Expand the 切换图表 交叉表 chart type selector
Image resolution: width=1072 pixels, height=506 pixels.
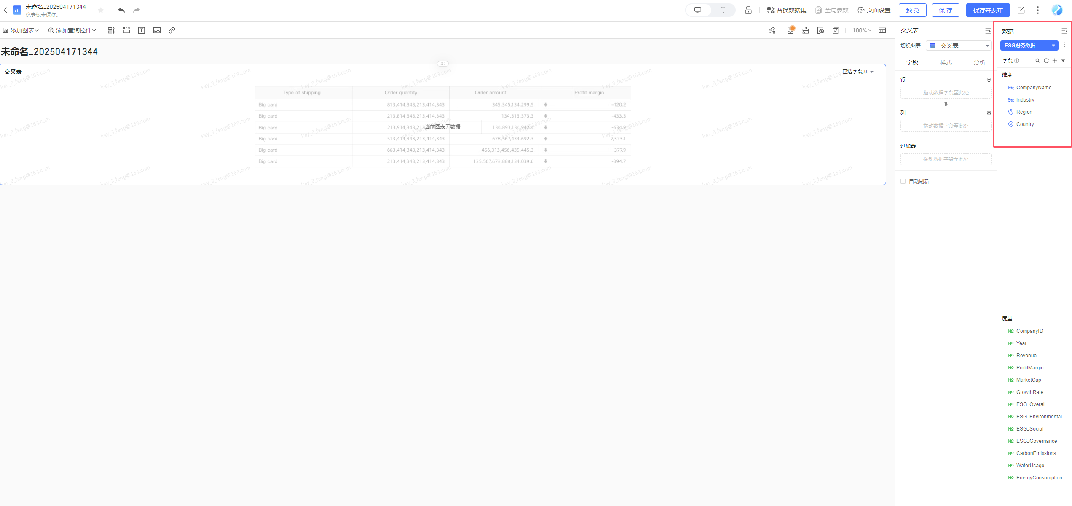coord(958,46)
